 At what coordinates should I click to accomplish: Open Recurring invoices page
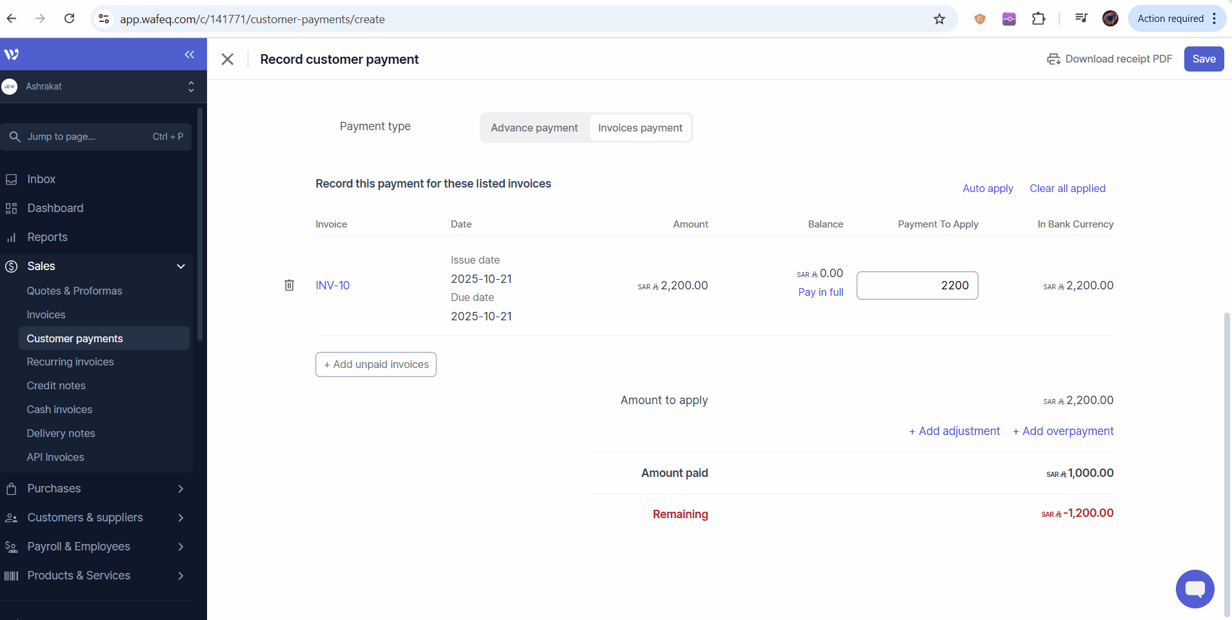point(70,362)
